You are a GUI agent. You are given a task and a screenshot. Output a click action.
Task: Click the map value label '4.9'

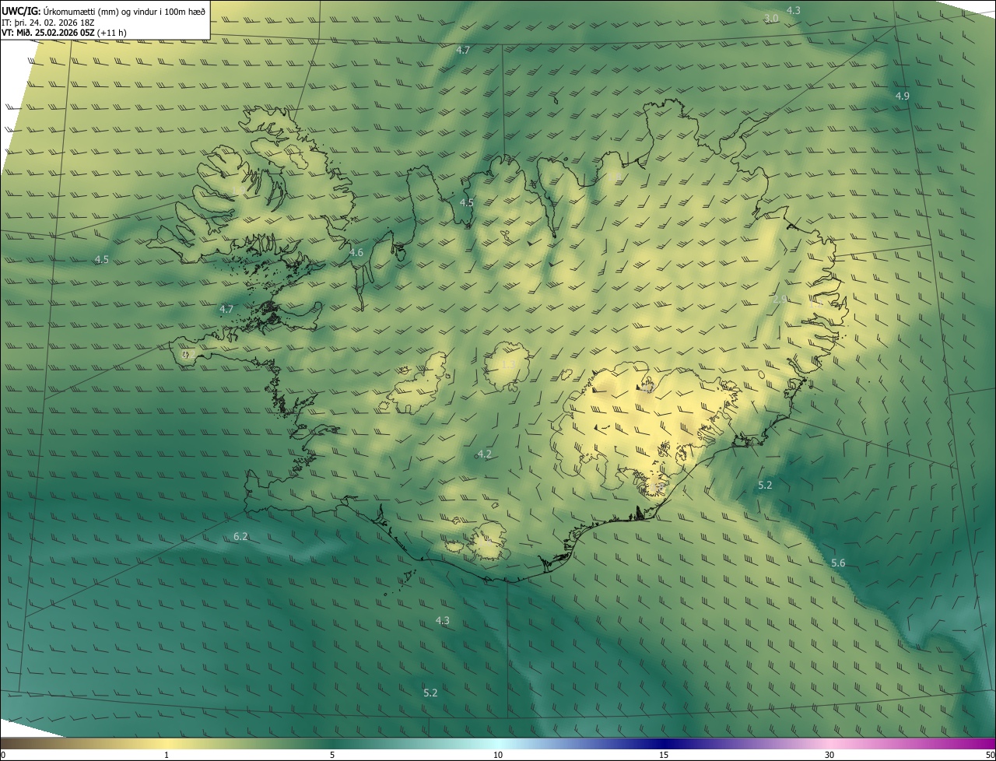[902, 96]
